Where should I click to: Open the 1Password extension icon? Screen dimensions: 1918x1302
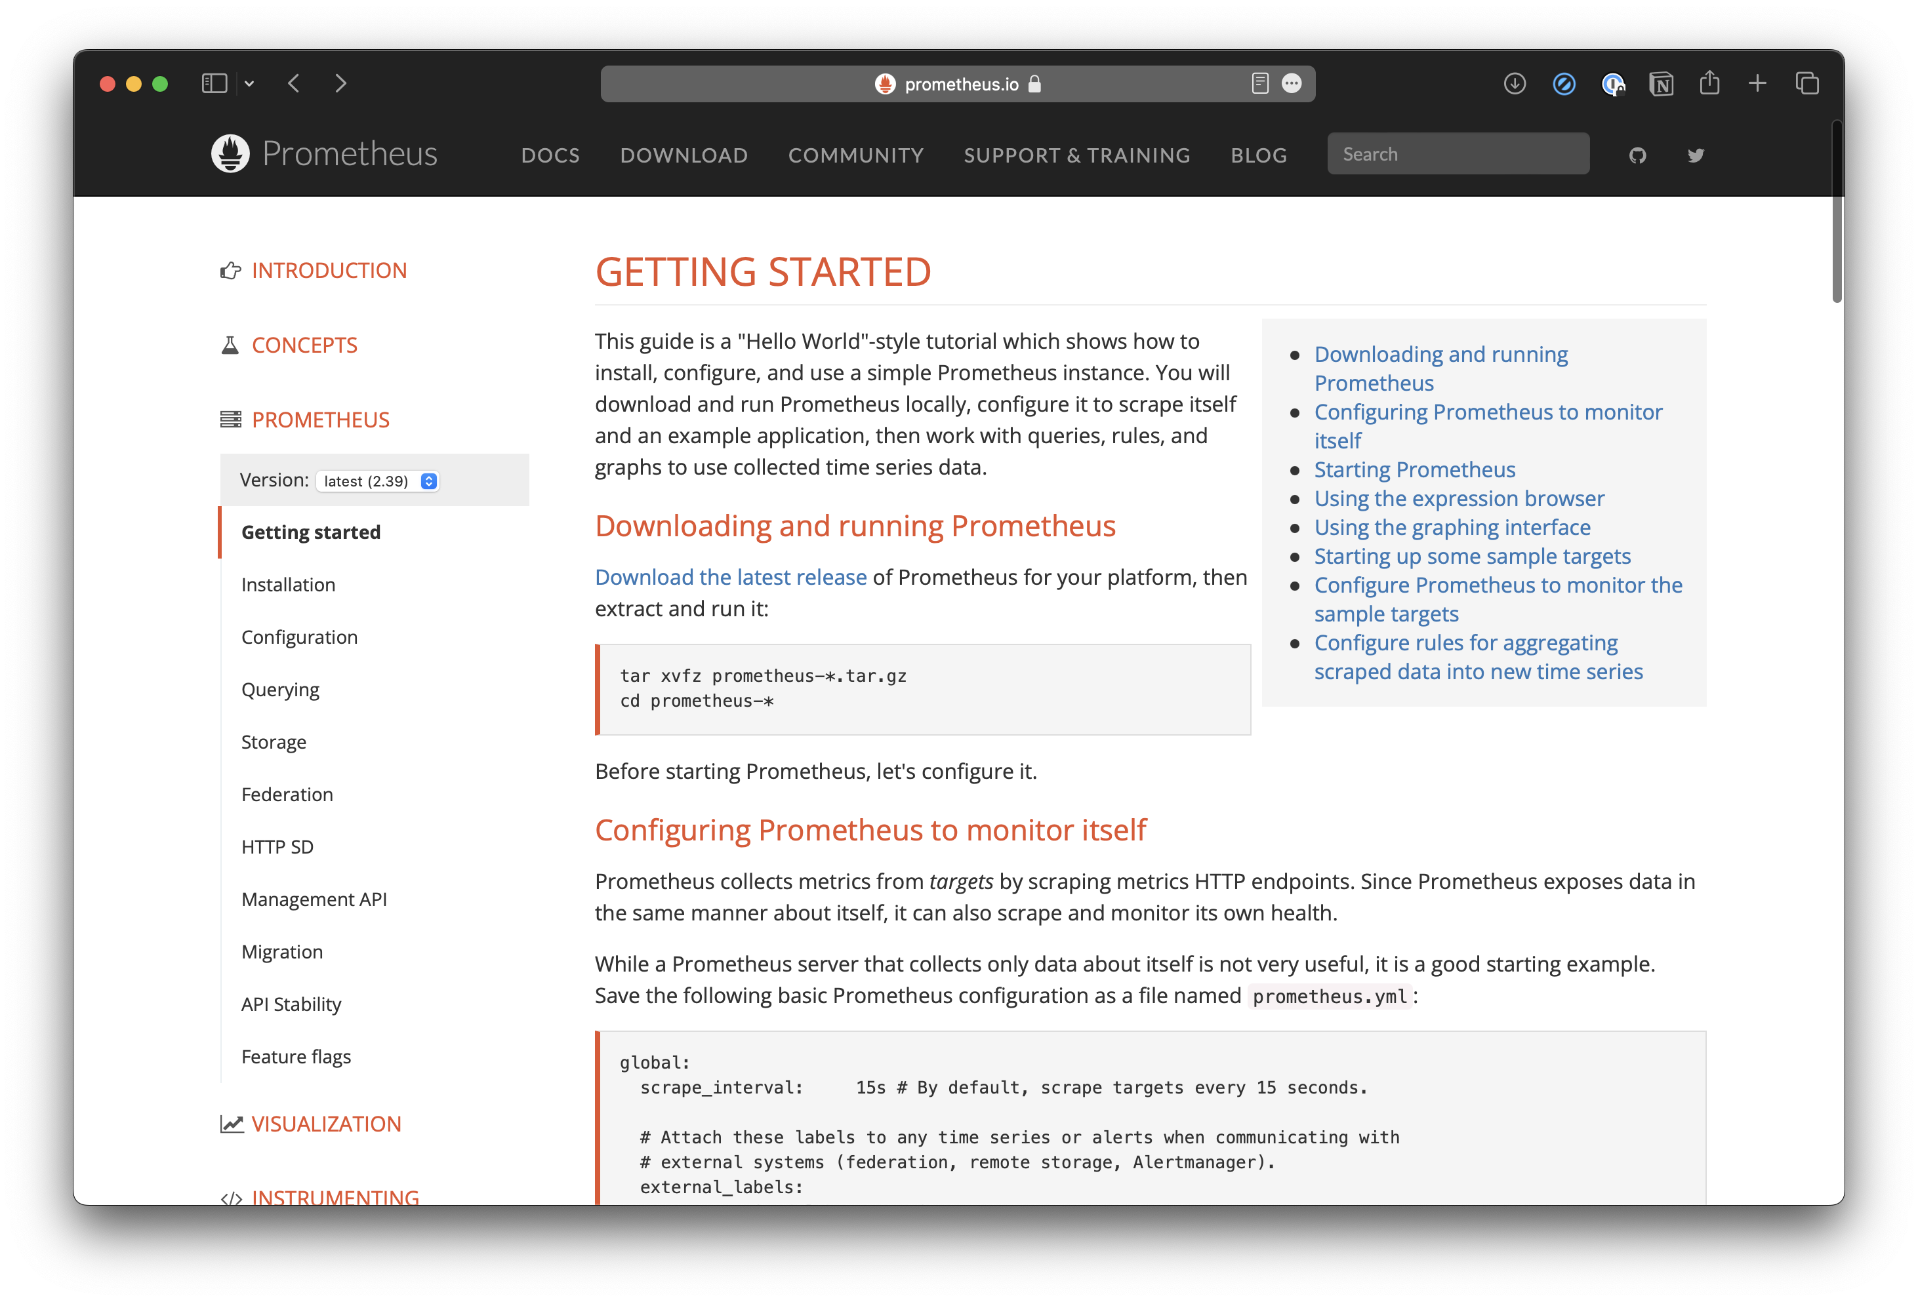point(1612,83)
